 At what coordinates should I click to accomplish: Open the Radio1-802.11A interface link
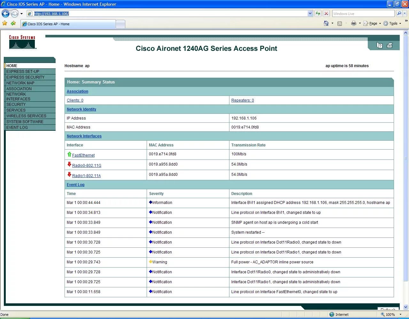click(86, 176)
